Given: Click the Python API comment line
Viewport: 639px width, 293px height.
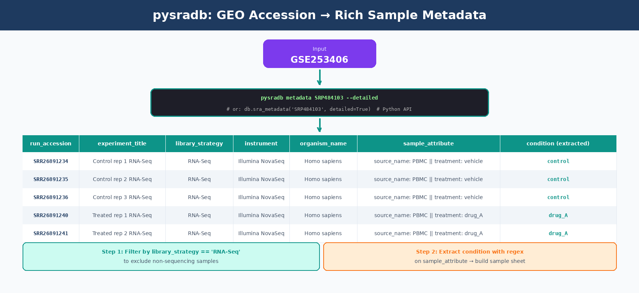Looking at the screenshot, I should tap(319, 109).
